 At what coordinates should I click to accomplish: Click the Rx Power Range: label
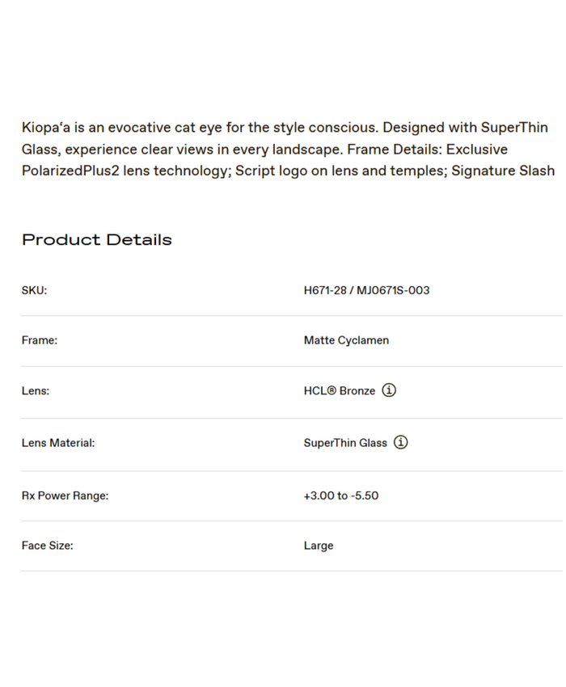65,495
